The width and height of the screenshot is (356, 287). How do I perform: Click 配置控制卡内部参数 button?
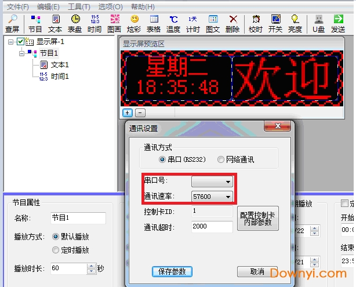[258, 219]
